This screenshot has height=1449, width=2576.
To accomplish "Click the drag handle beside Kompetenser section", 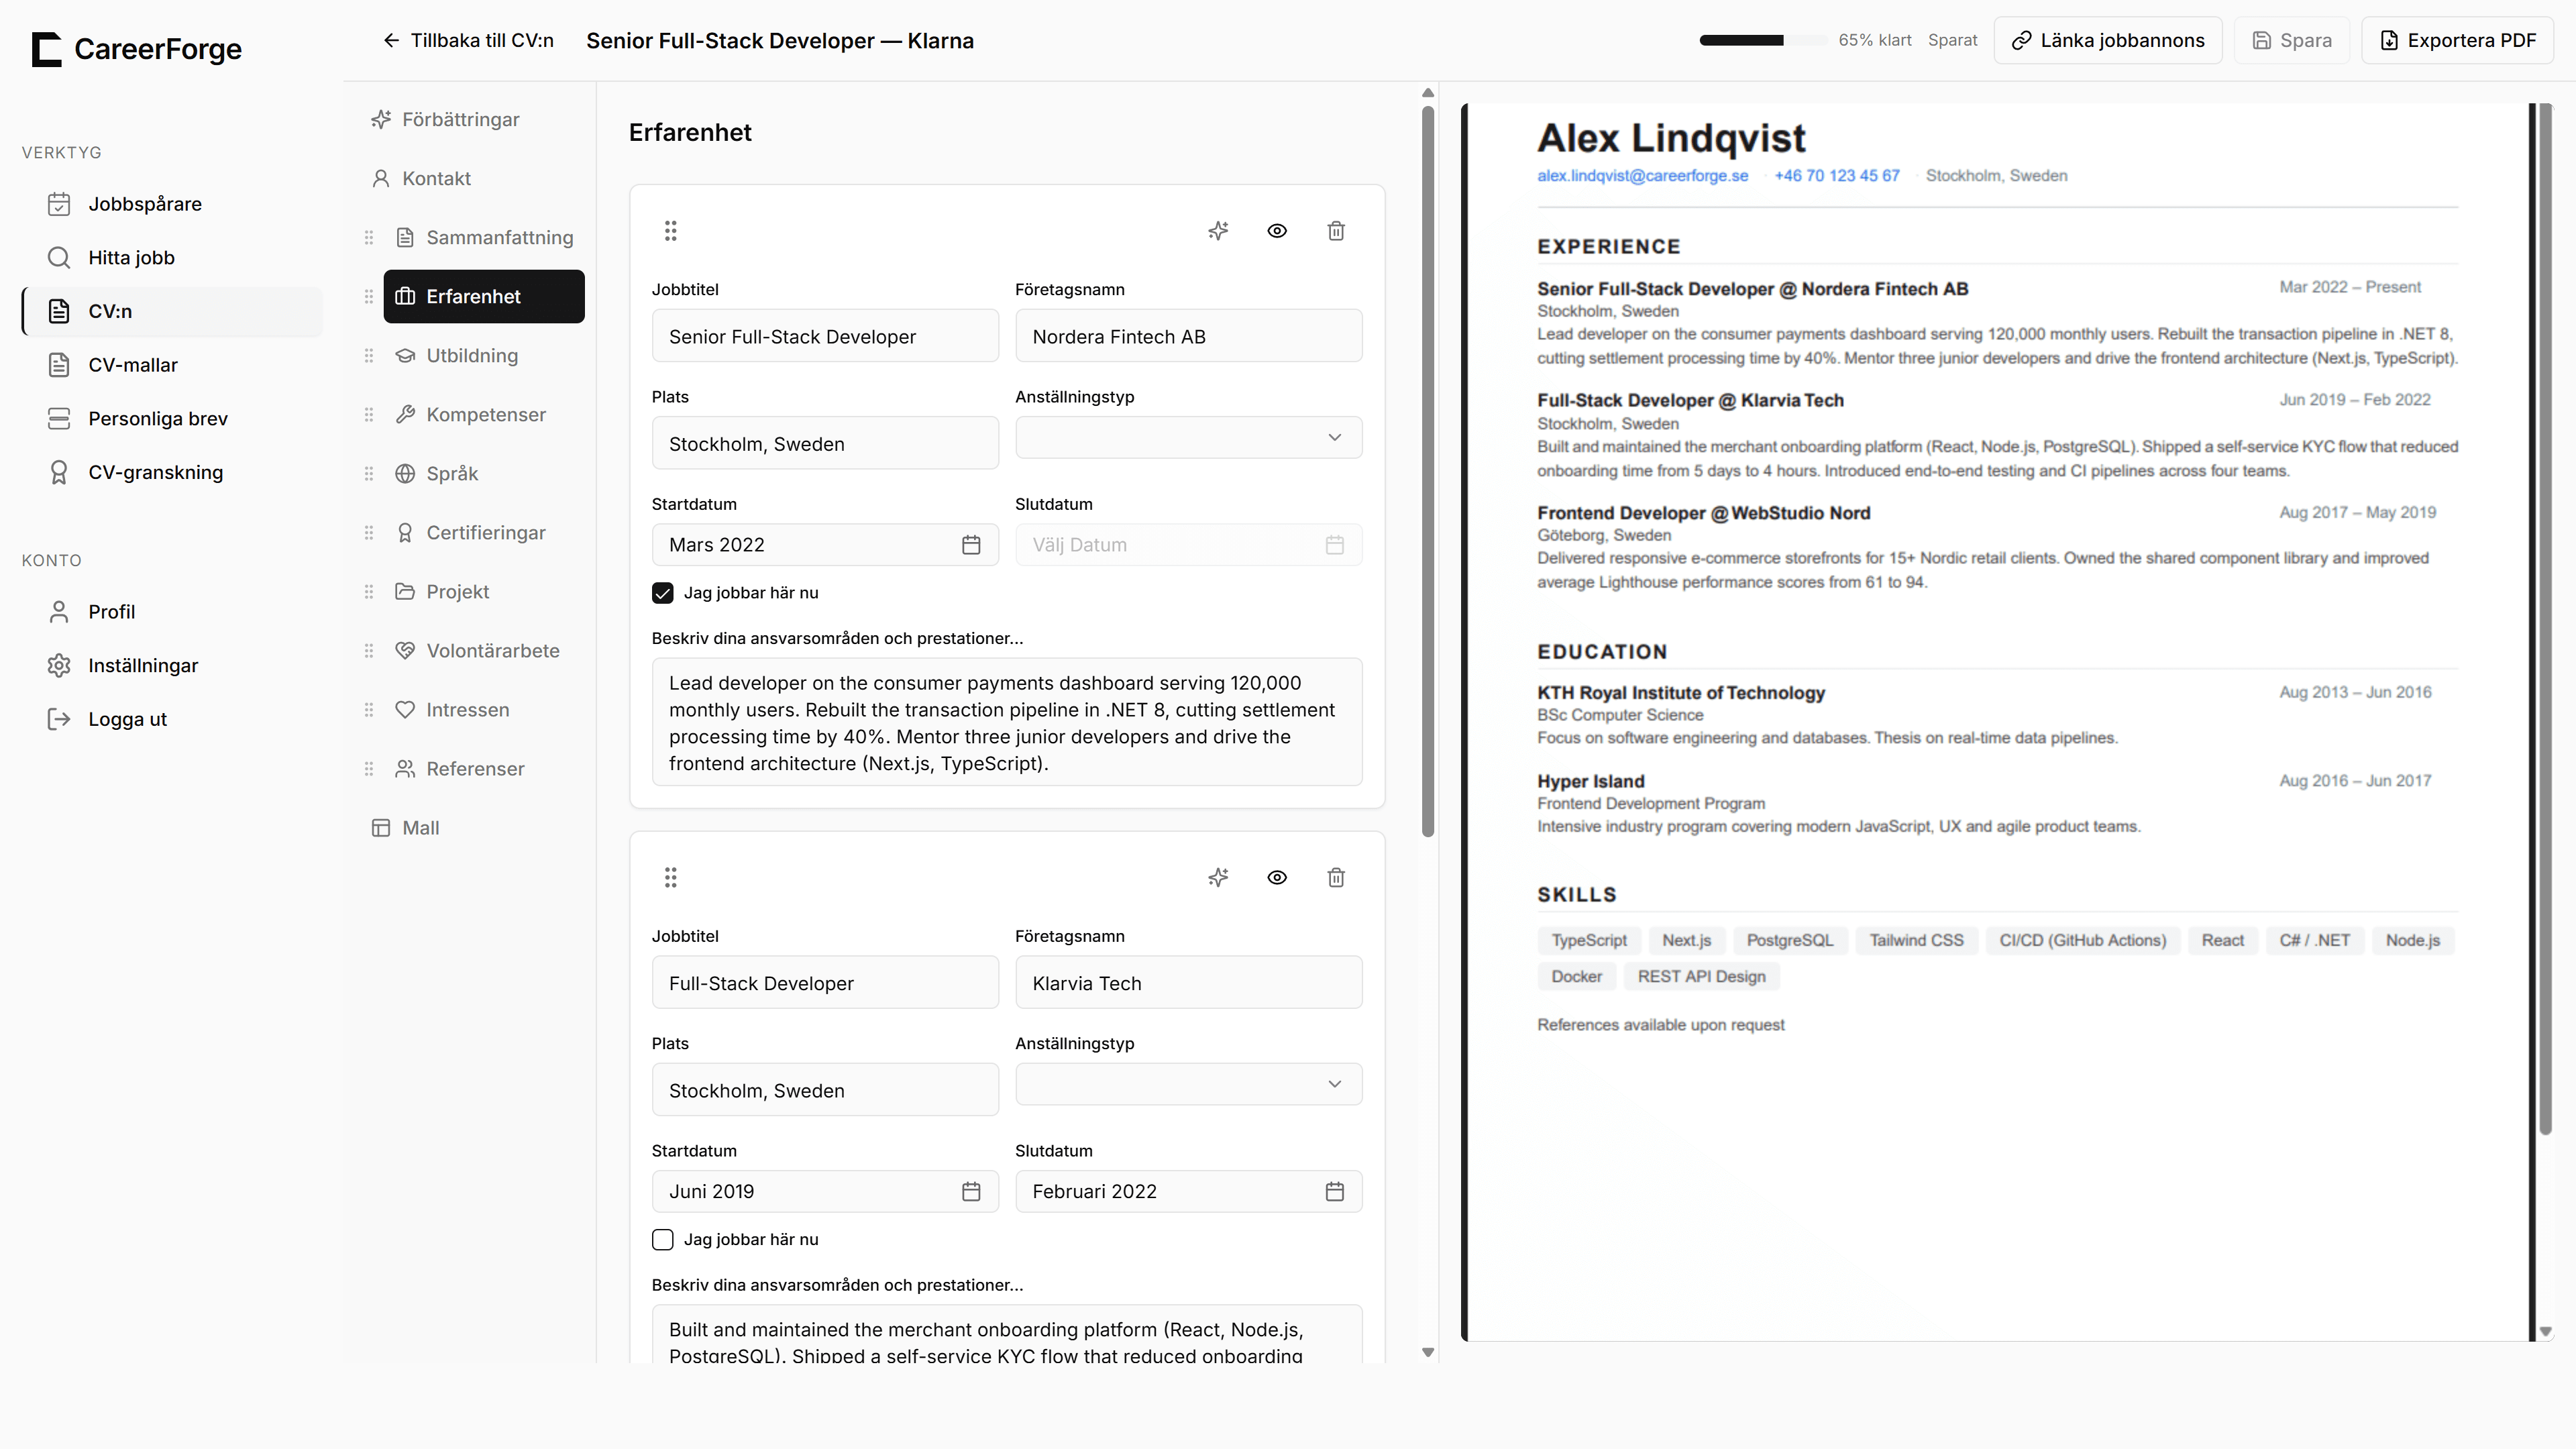I will [x=369, y=414].
